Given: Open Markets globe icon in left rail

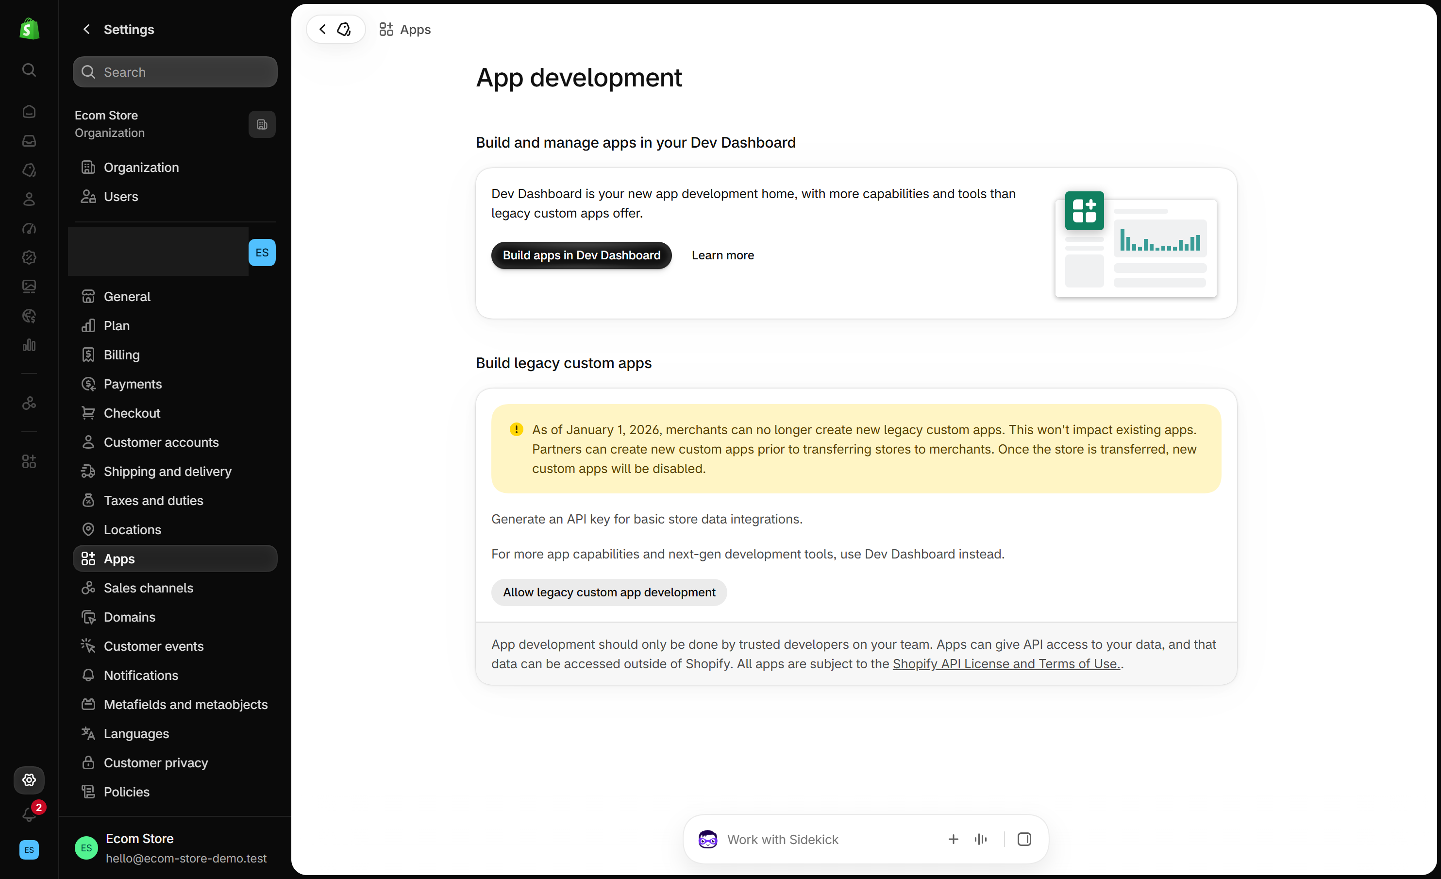Looking at the screenshot, I should pos(29,316).
